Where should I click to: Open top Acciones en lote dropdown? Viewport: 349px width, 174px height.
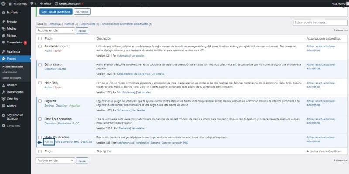55,30
